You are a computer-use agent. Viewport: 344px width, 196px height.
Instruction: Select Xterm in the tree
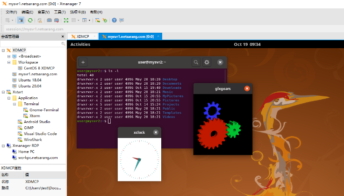(35, 116)
